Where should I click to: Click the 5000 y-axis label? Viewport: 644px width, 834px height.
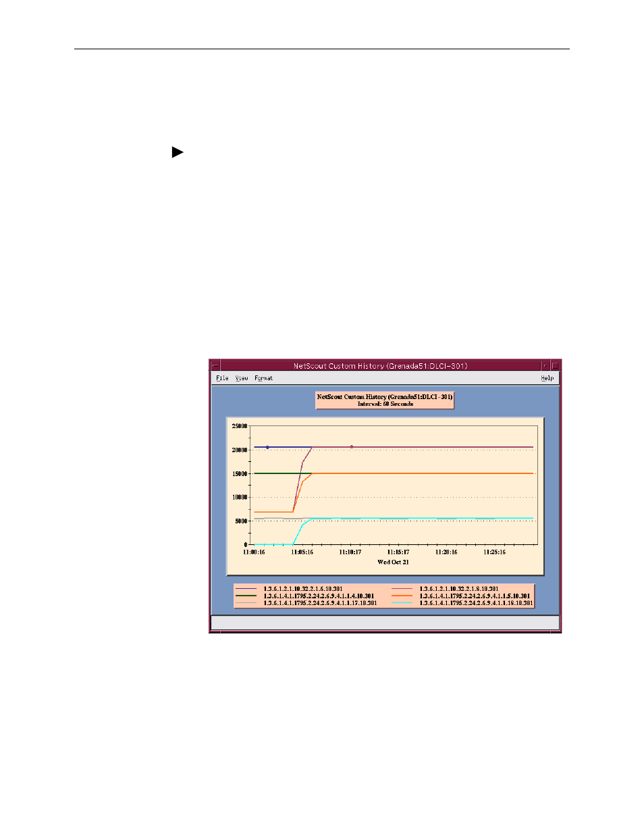coord(241,521)
